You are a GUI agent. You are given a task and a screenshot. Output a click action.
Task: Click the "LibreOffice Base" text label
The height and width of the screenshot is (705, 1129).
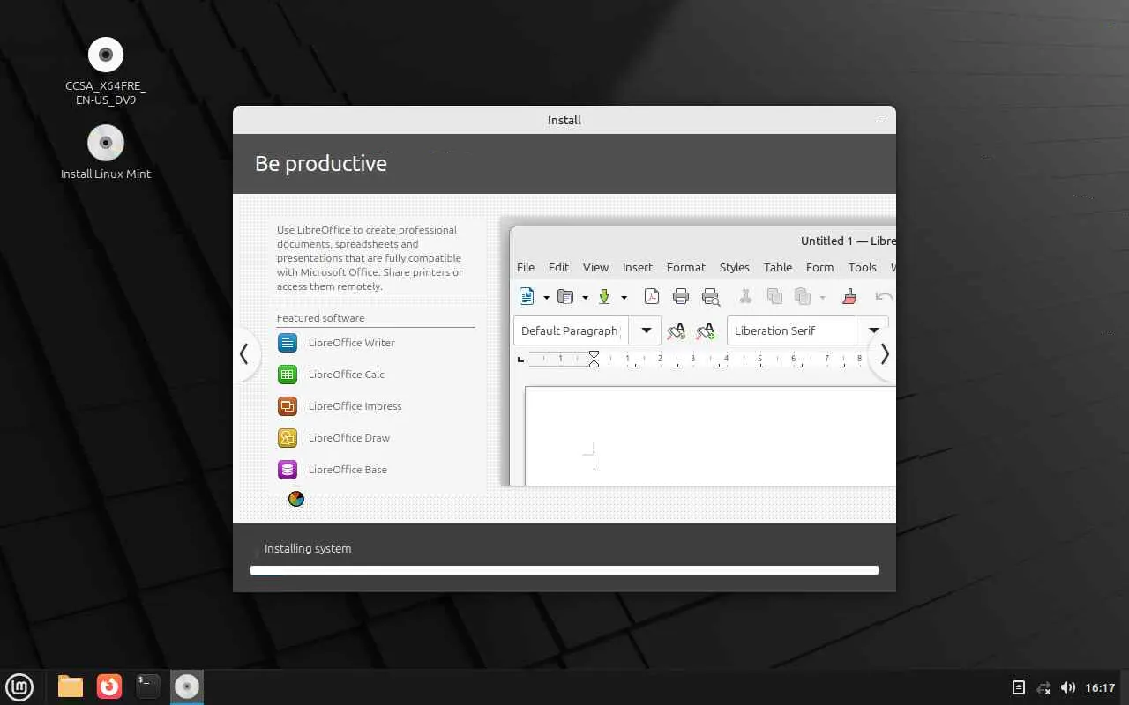[x=348, y=470]
